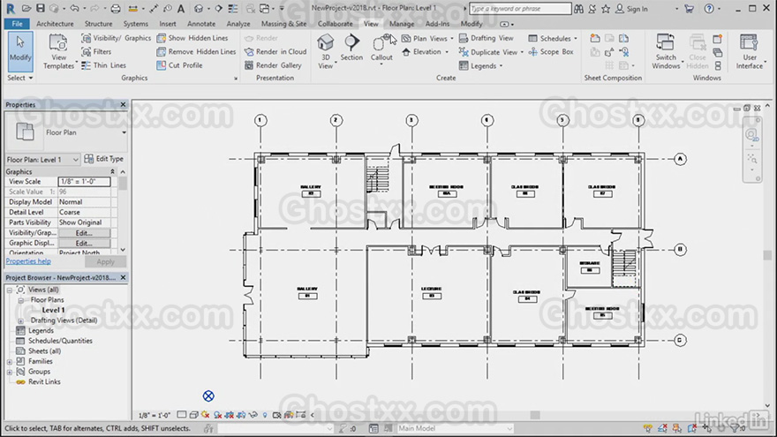The width and height of the screenshot is (777, 437).
Task: Select the Scope Box tool
Action: tap(551, 51)
